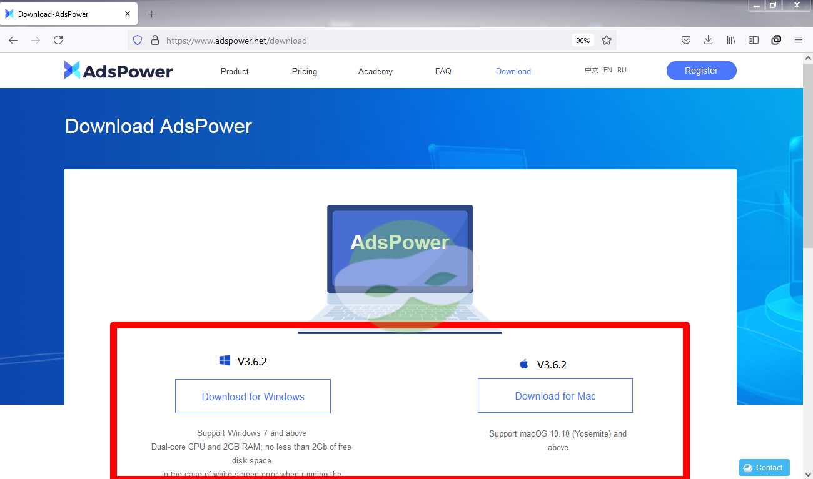The height and width of the screenshot is (479, 813).
Task: Open a new tab with plus button
Action: [x=151, y=14]
